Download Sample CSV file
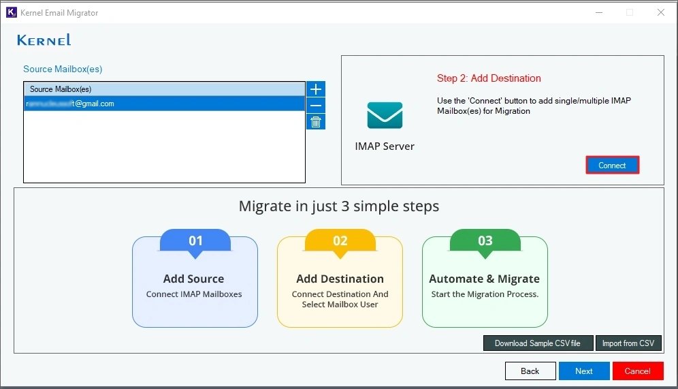Image resolution: width=678 pixels, height=389 pixels. click(538, 343)
